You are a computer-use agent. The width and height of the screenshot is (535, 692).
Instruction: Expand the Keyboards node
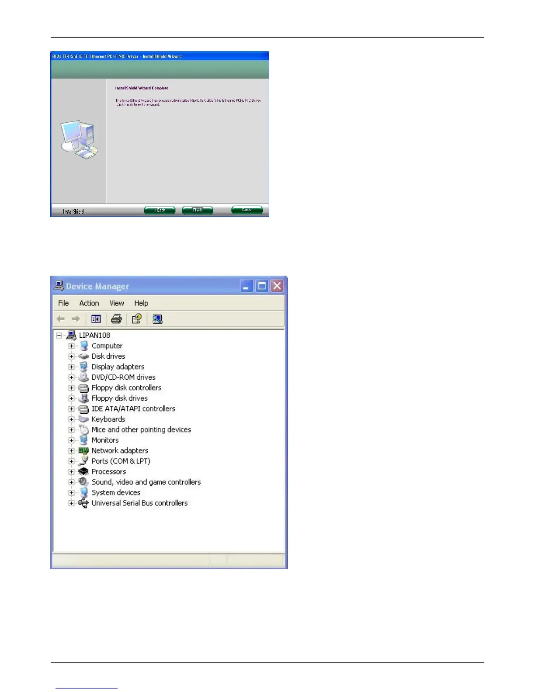pos(71,419)
